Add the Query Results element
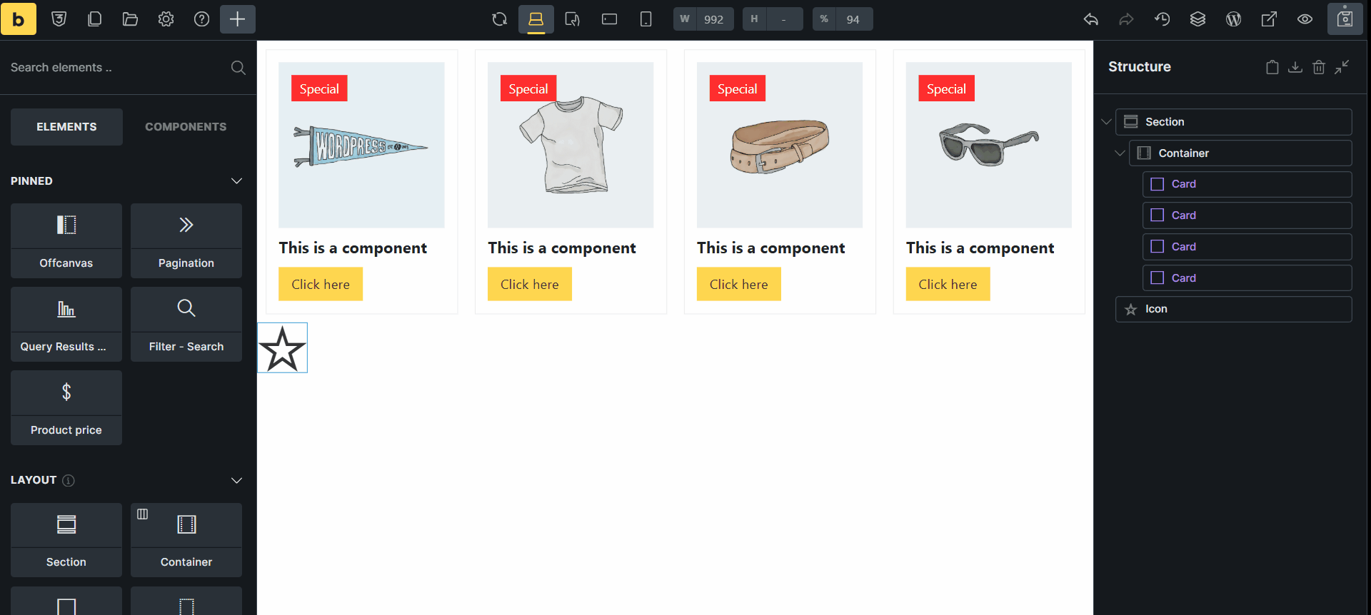 pyautogui.click(x=66, y=324)
